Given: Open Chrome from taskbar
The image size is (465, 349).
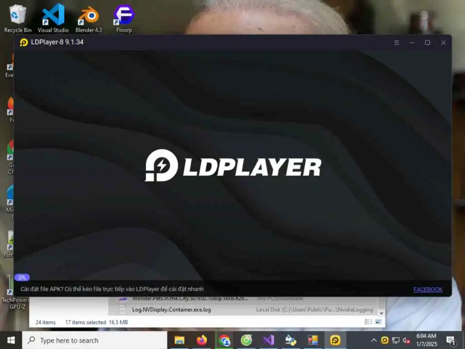Looking at the screenshot, I should pos(224,340).
